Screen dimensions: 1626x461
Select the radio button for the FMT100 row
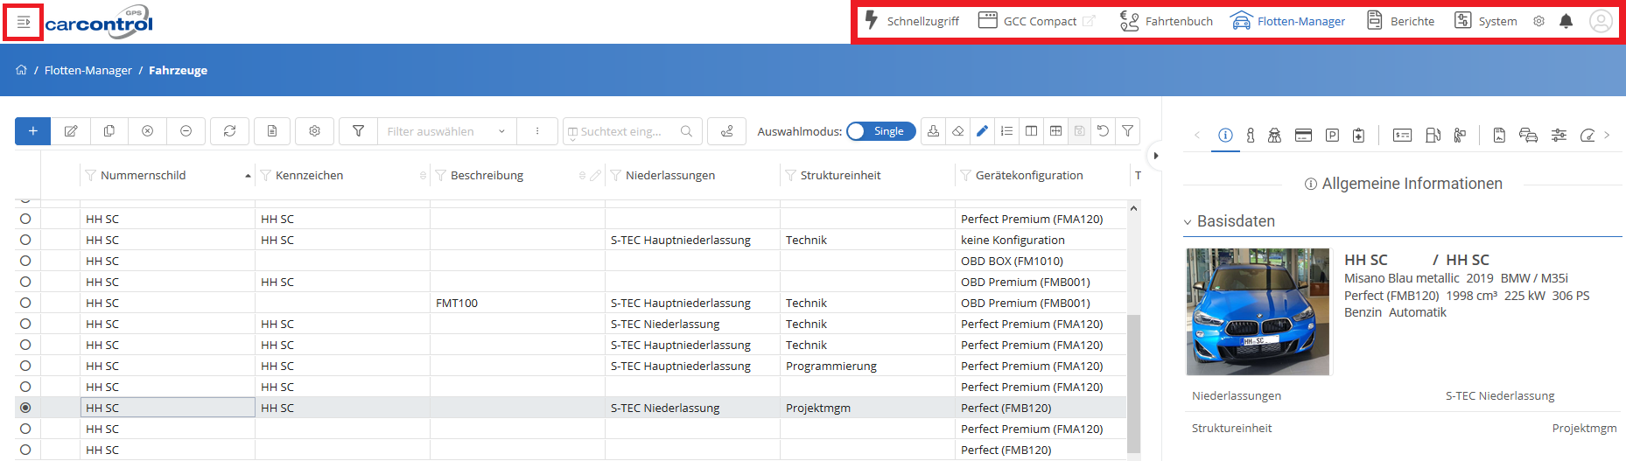pyautogui.click(x=25, y=303)
